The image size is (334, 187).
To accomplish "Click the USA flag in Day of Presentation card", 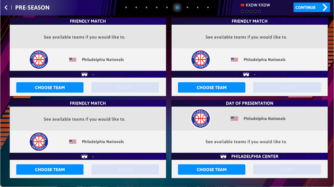I will click(234, 119).
